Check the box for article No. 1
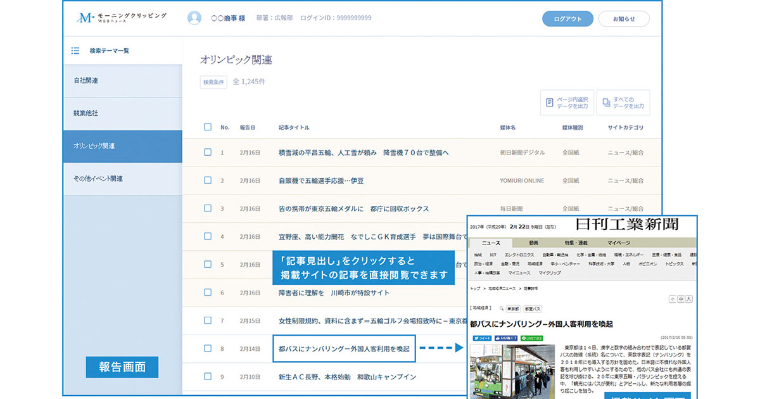 (208, 153)
